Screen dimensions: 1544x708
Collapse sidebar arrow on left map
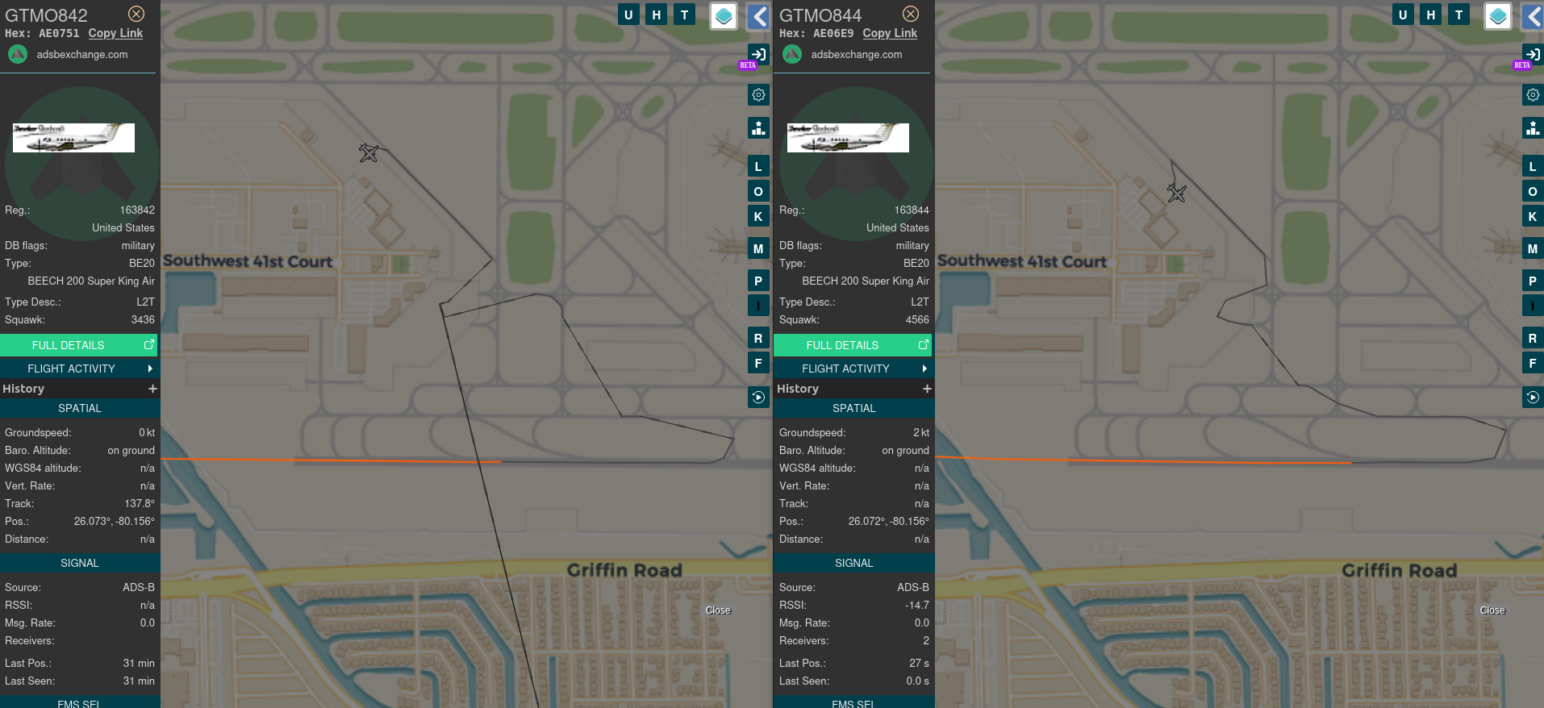(x=758, y=16)
